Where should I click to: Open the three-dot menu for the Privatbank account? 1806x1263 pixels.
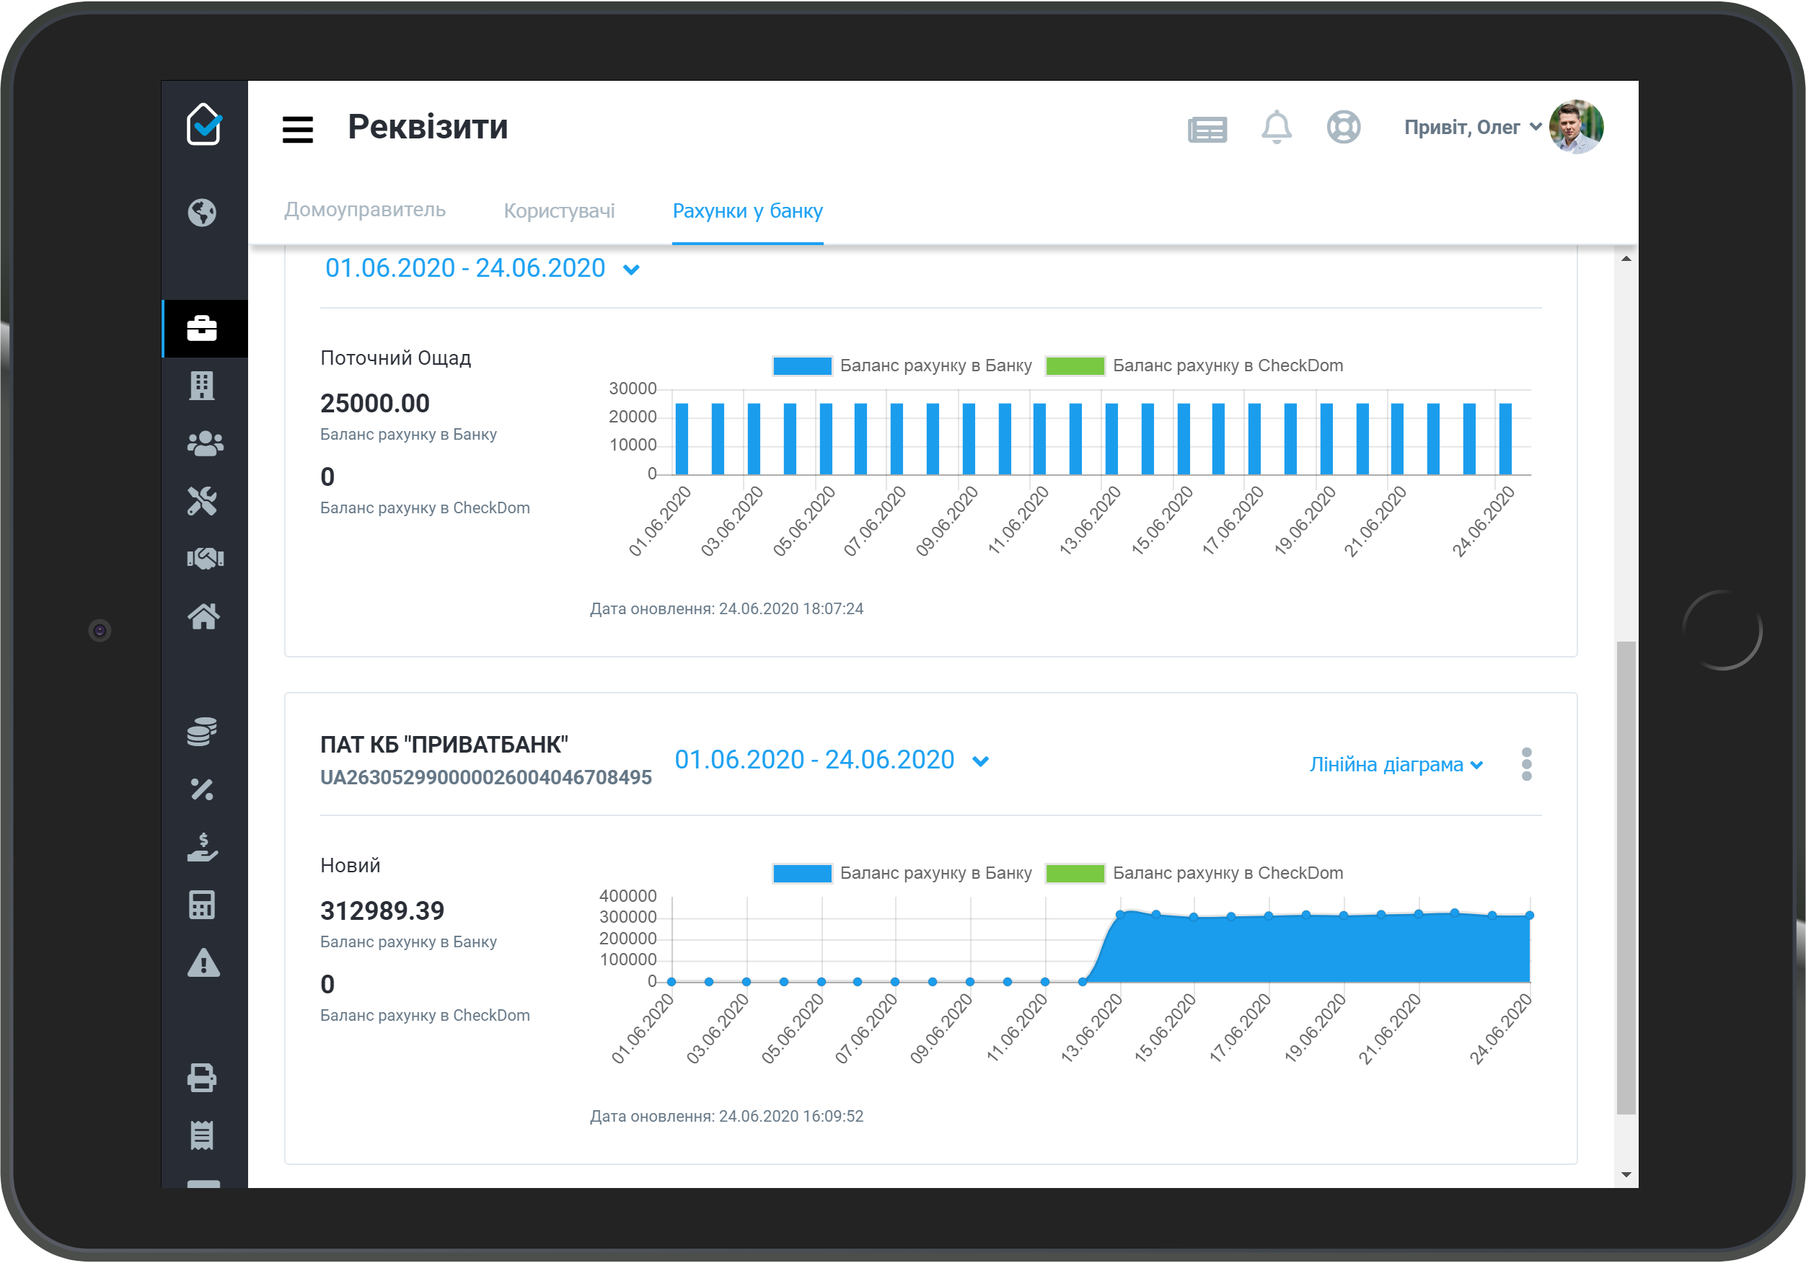tap(1527, 763)
